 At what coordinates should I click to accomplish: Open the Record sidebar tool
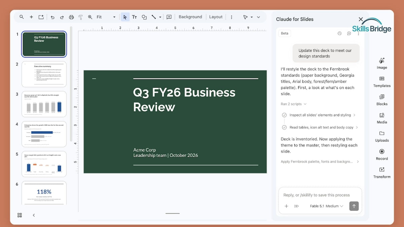tap(382, 154)
